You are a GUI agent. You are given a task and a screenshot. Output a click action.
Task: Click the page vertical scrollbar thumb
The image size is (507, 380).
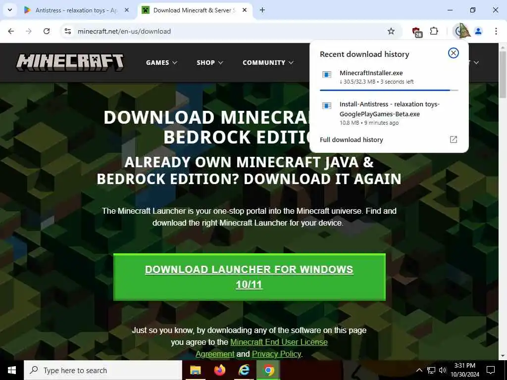point(503,74)
